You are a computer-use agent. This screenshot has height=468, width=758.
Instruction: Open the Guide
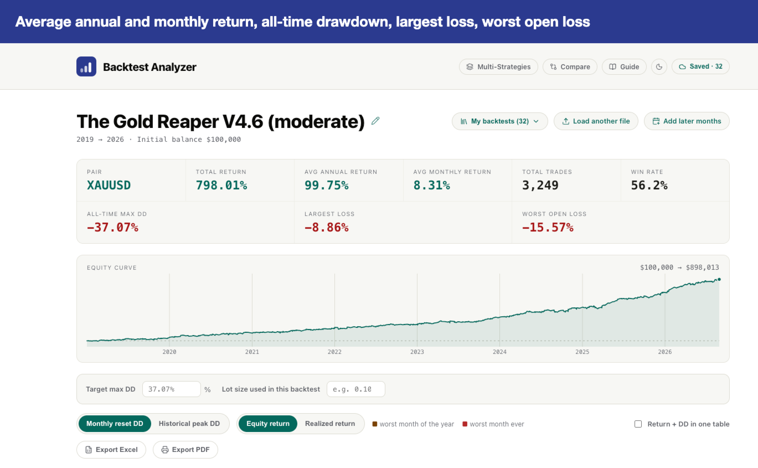click(x=624, y=66)
